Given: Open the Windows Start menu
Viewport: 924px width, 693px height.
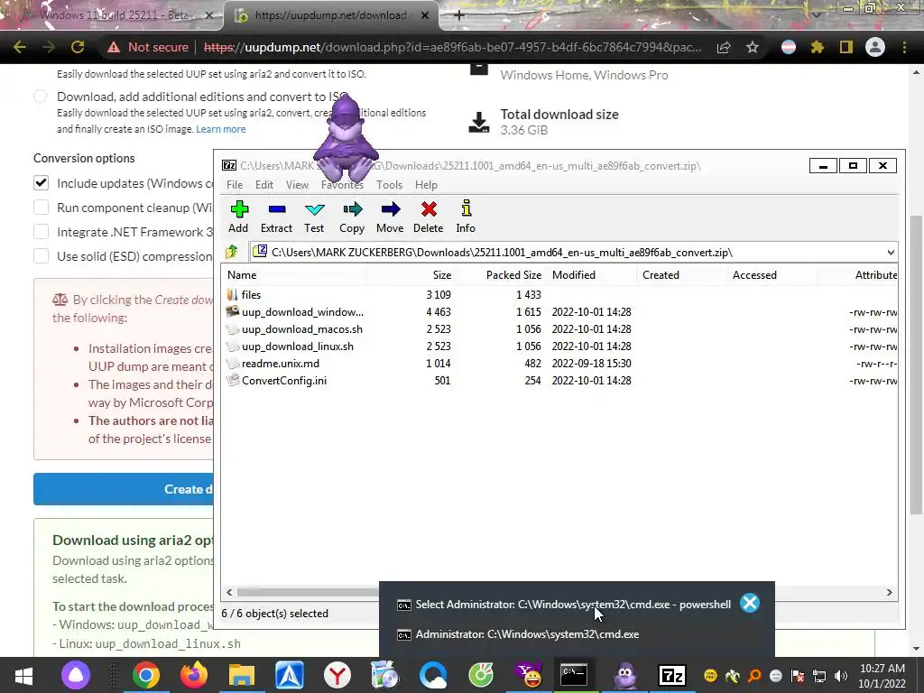Looking at the screenshot, I should point(23,675).
